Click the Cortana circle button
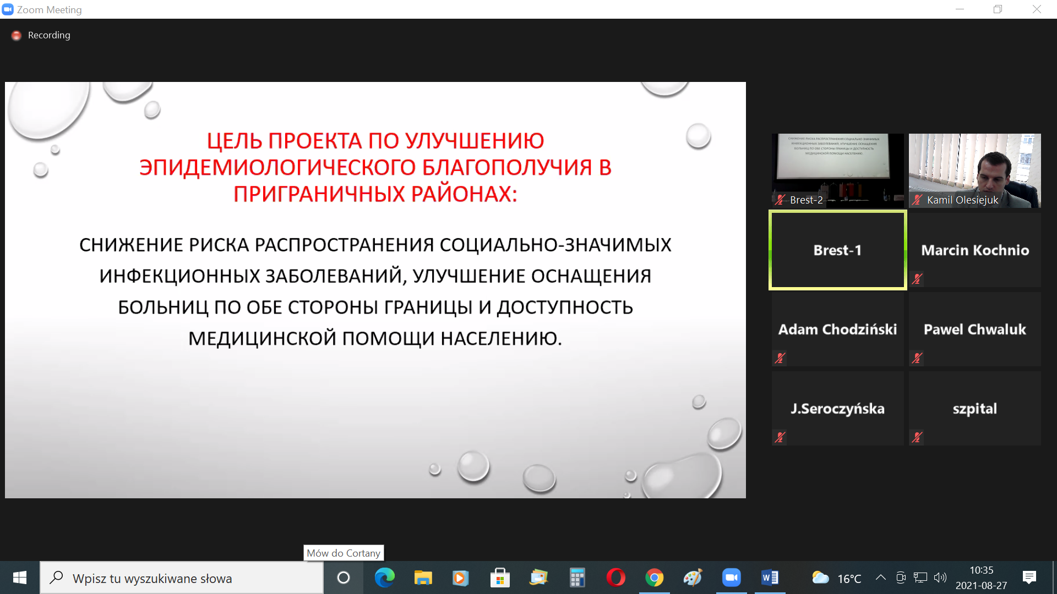This screenshot has height=594, width=1057. [x=343, y=577]
